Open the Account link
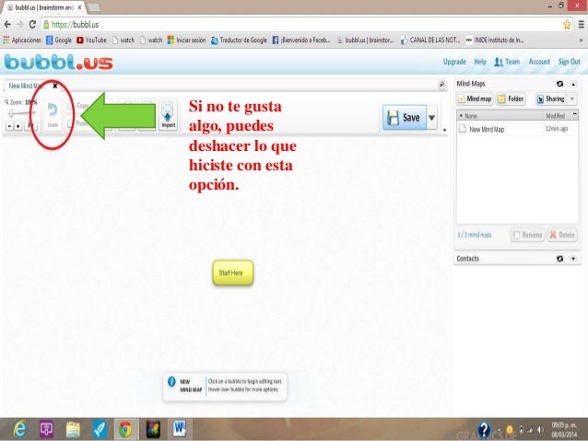588x441 pixels. point(539,62)
